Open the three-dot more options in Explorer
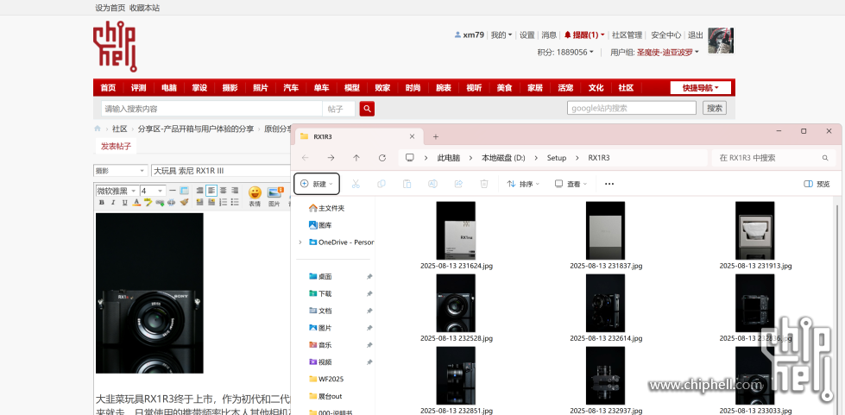This screenshot has height=415, width=845. pyautogui.click(x=609, y=184)
